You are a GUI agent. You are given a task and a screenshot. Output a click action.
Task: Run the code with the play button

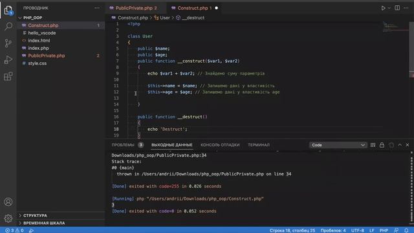click(x=383, y=8)
